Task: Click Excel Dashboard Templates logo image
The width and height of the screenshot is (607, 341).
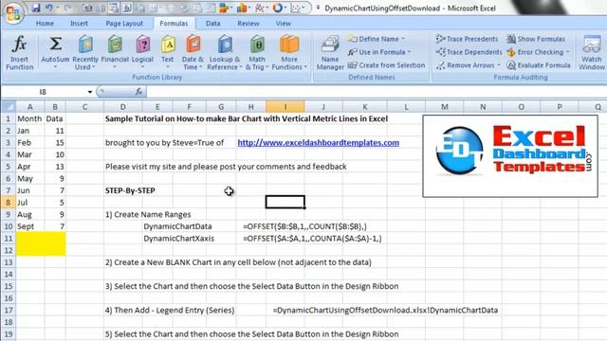Action: 510,155
